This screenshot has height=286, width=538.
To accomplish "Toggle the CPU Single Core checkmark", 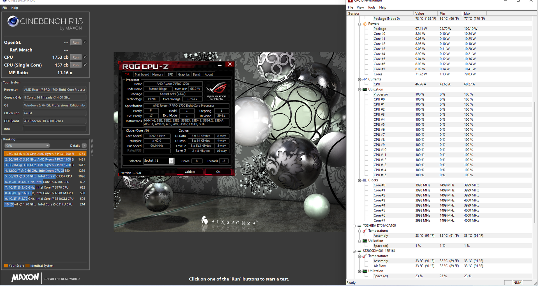I will [x=85, y=65].
